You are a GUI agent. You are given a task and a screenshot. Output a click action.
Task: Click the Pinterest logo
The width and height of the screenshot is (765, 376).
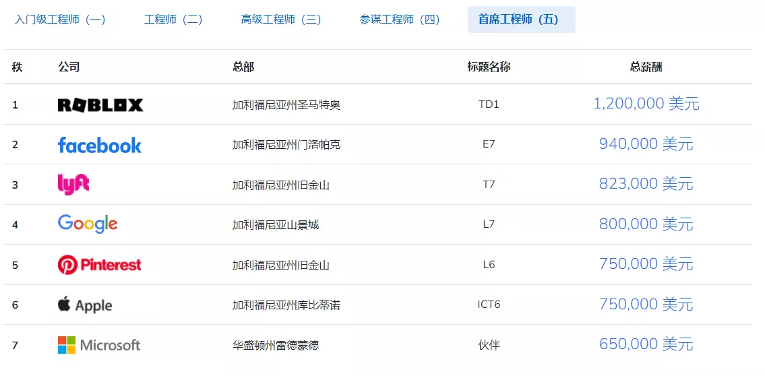99,265
